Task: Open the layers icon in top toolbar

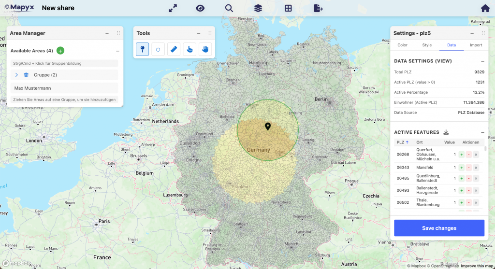Action: click(258, 8)
